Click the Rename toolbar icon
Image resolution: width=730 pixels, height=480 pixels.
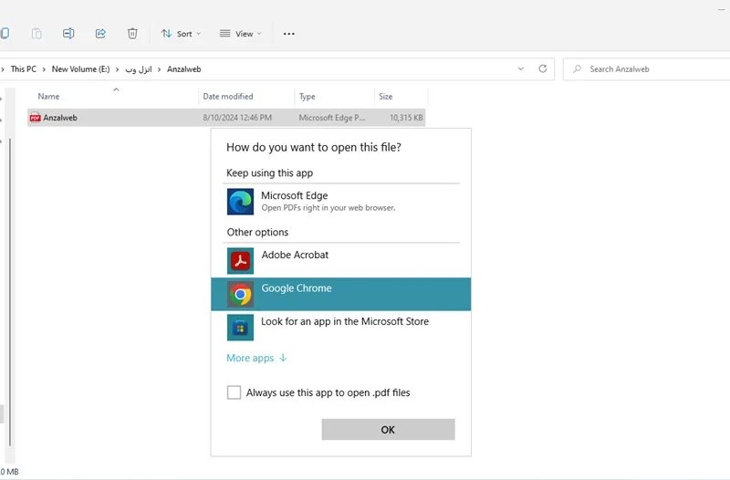[x=68, y=34]
